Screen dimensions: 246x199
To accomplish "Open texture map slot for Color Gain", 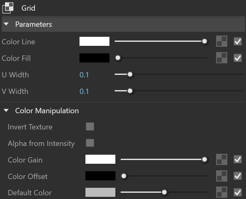I will click(222, 159).
